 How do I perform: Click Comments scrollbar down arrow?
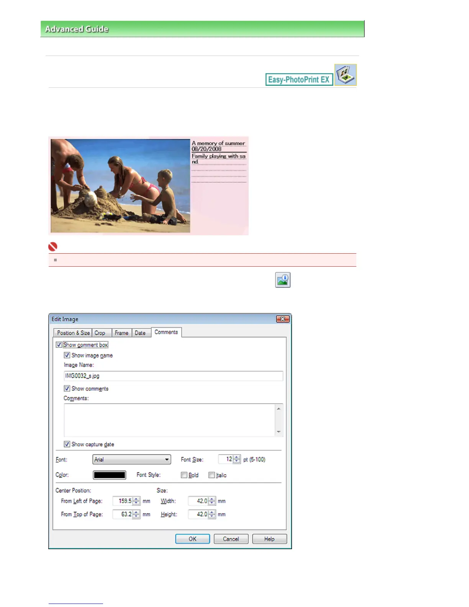279,432
